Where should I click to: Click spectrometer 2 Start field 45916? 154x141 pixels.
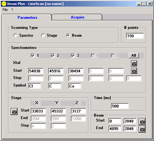[56, 71]
